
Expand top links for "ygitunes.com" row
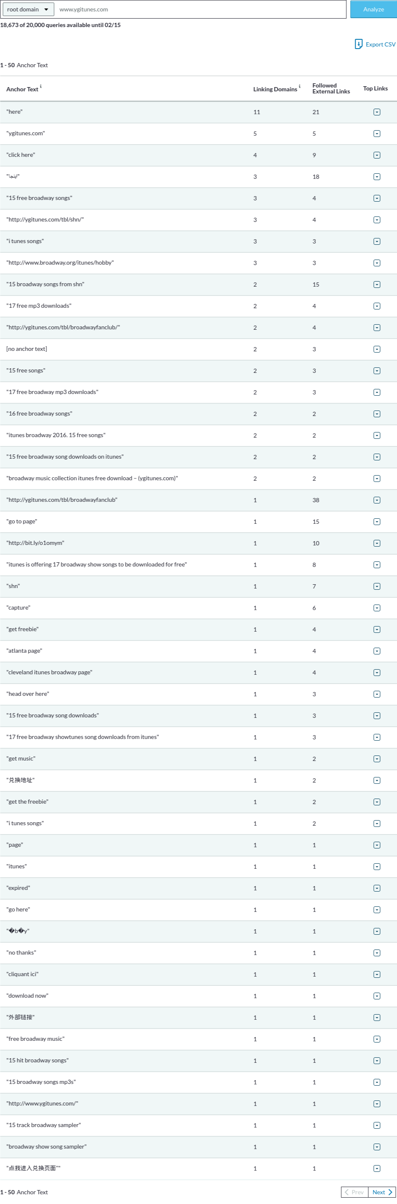tap(376, 134)
